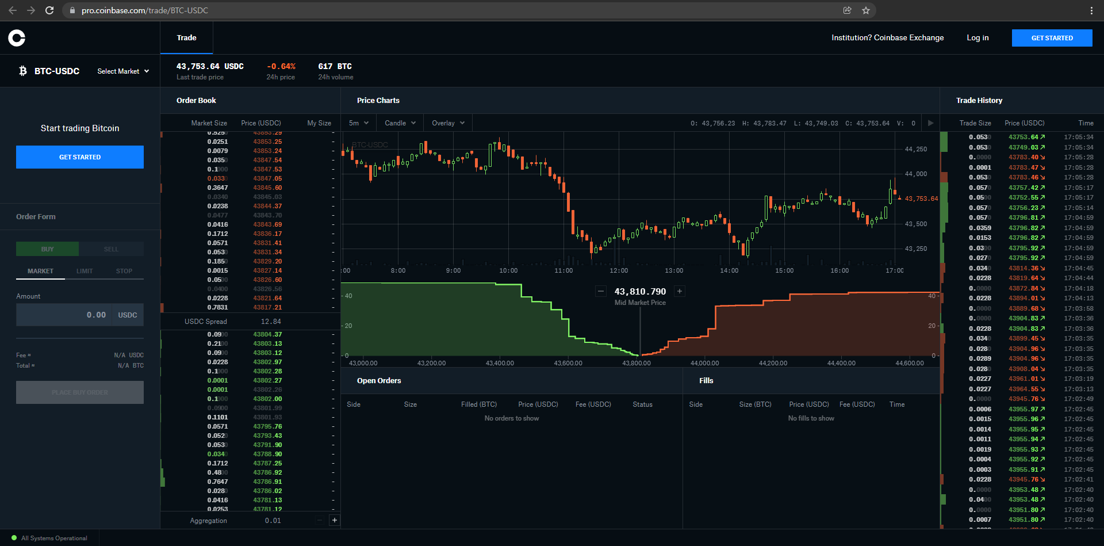Click the last trade price 43,753.64 USDC

(x=210, y=66)
